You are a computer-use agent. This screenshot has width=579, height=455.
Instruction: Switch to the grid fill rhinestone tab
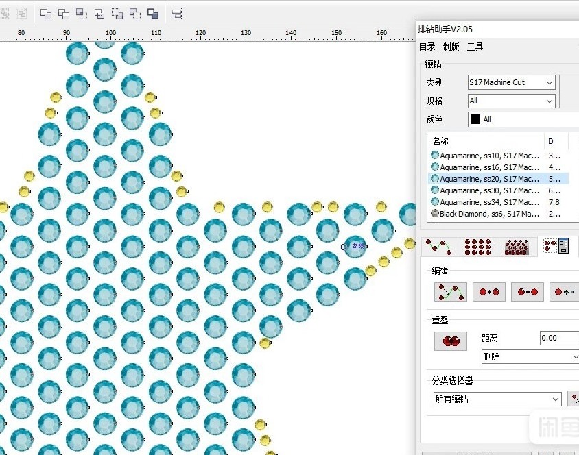click(477, 247)
